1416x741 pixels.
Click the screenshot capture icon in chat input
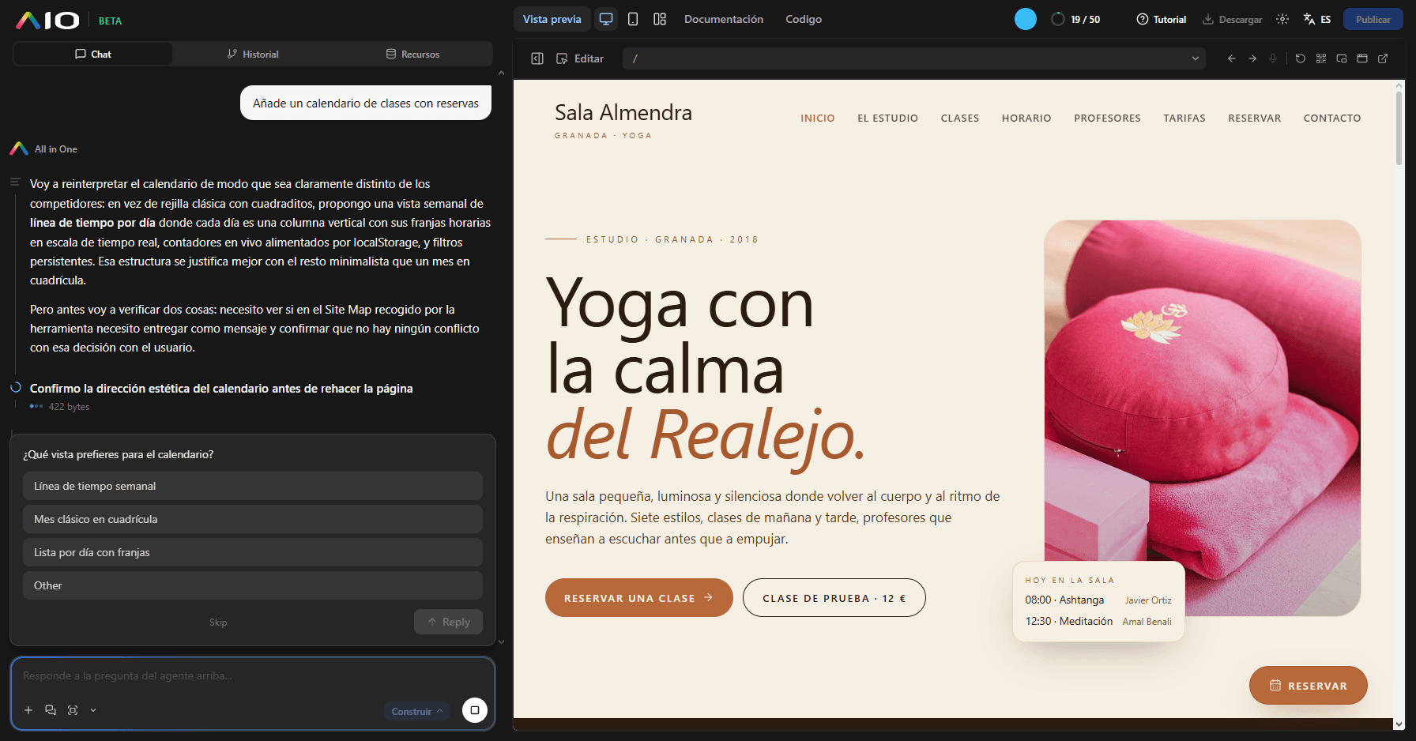73,710
